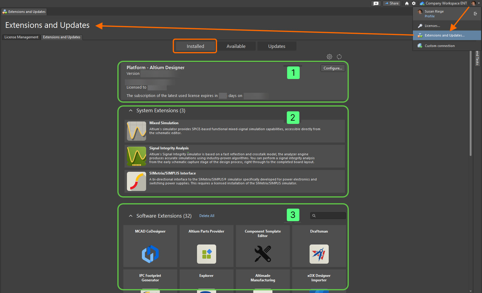
Task: Choose Extensions and Updates... menu entry
Action: pos(447,35)
